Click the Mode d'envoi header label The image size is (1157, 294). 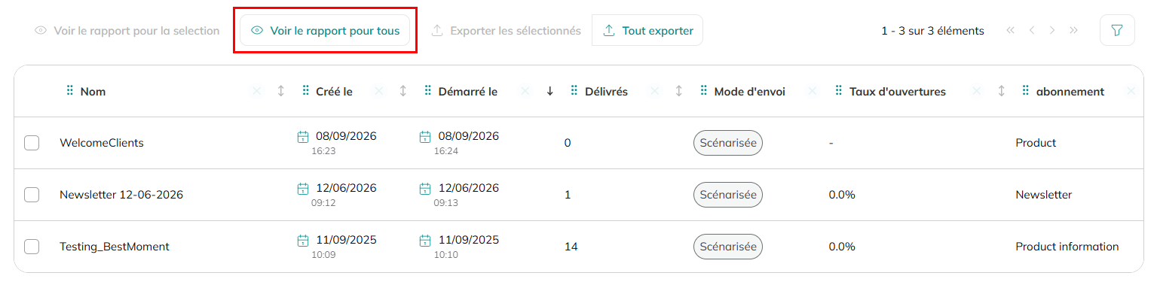click(750, 92)
